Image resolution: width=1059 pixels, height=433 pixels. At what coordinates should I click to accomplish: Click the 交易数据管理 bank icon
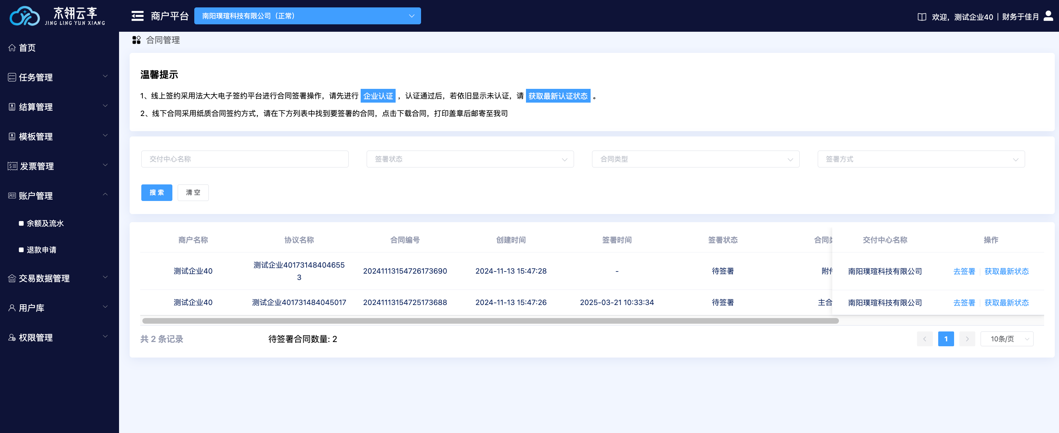tap(12, 278)
